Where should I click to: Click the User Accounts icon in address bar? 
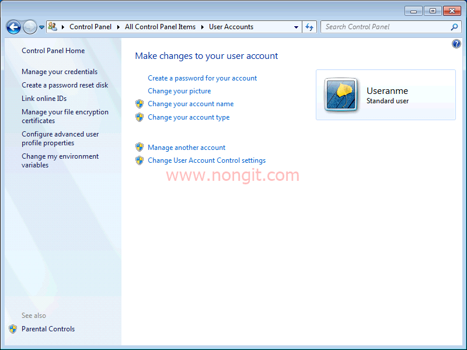53,26
